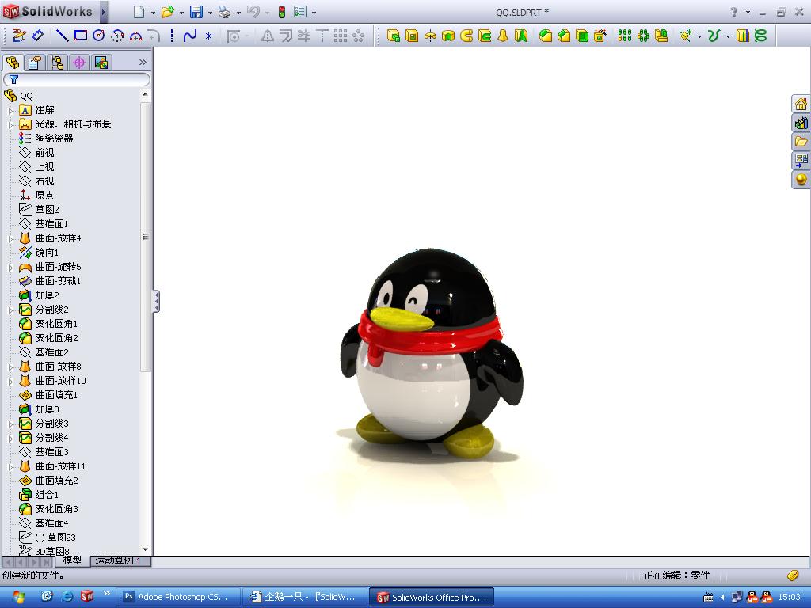The width and height of the screenshot is (811, 608).
Task: Click the Chamfer feature icon
Action: pos(564,35)
